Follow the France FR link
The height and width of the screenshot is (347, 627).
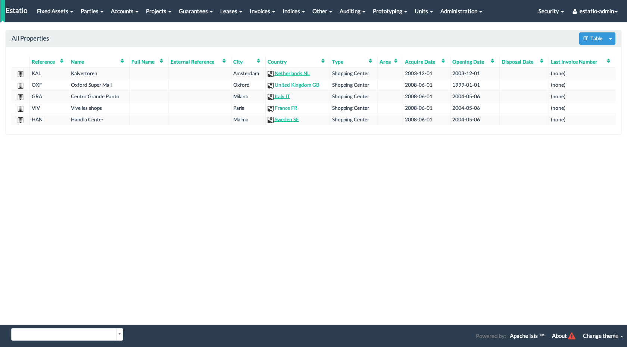coord(286,108)
